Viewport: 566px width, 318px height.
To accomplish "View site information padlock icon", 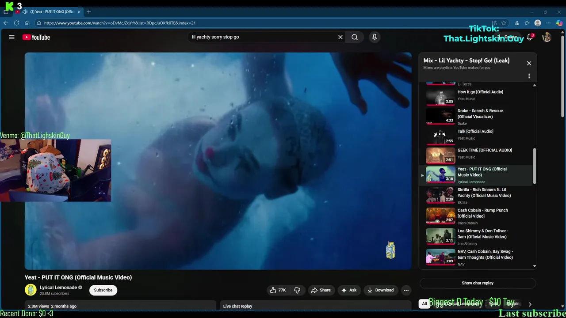I will pyautogui.click(x=39, y=23).
